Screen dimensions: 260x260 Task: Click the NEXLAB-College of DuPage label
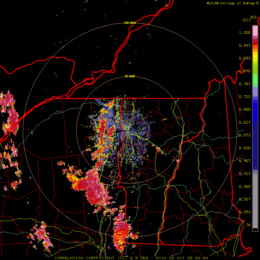(231, 3)
